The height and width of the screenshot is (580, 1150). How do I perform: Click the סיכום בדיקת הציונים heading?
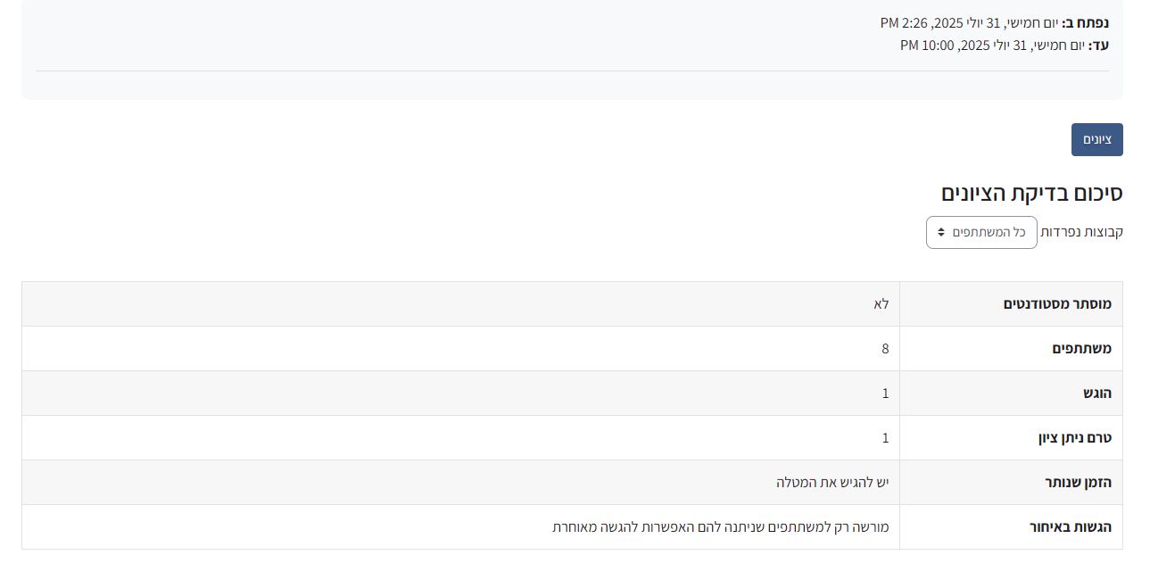(x=1031, y=193)
